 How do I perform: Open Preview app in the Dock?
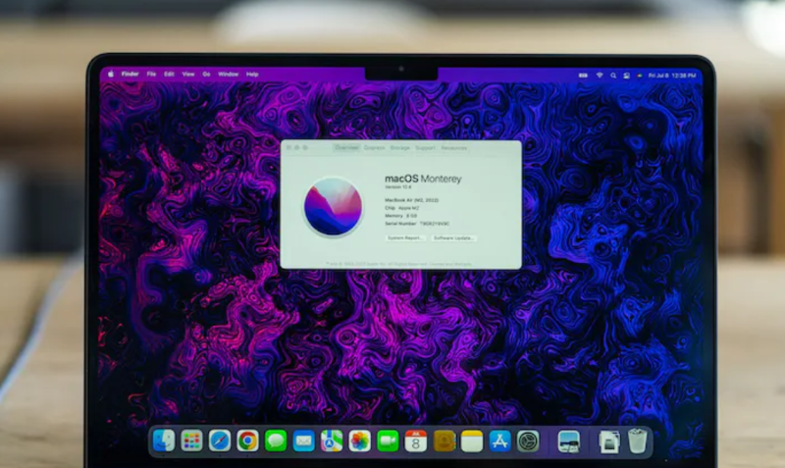coord(569,442)
